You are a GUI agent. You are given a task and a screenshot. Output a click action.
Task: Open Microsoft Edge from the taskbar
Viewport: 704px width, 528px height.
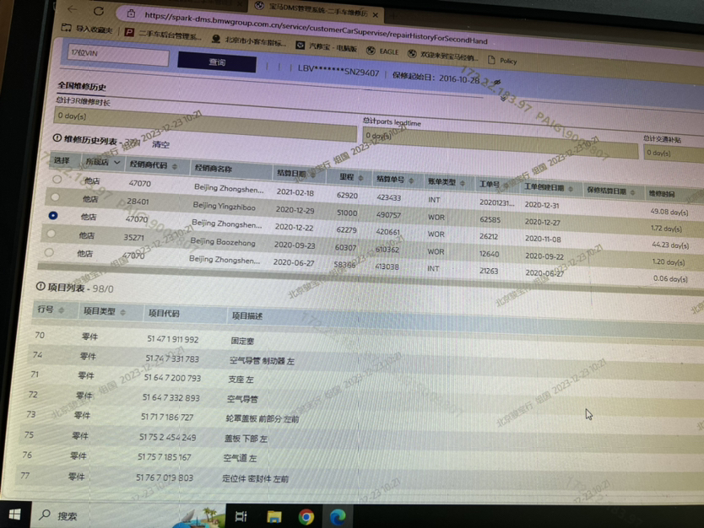(338, 517)
